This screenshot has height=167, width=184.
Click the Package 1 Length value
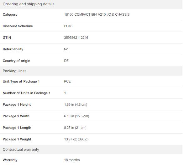coord(75,128)
